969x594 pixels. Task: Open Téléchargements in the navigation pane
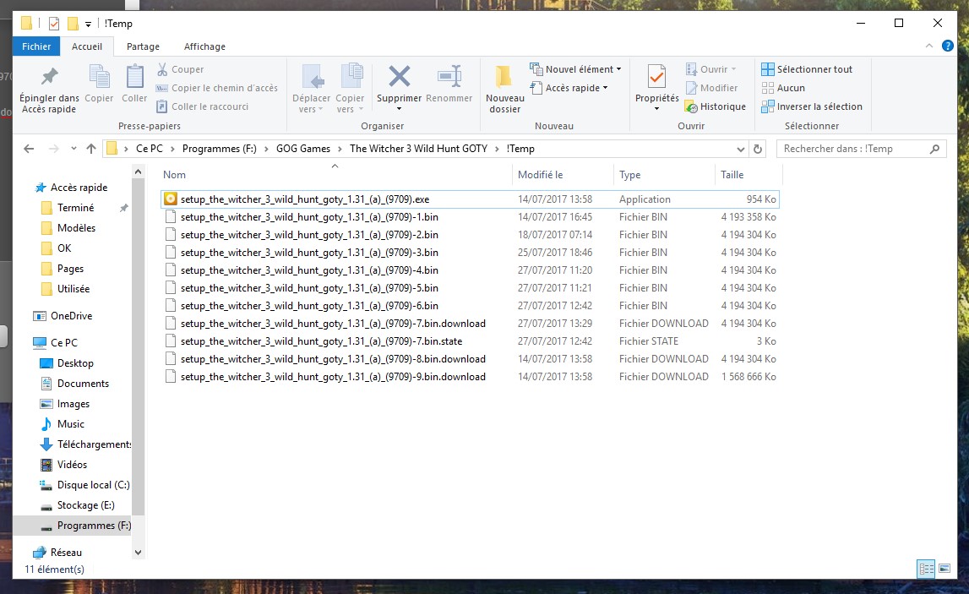tap(86, 444)
